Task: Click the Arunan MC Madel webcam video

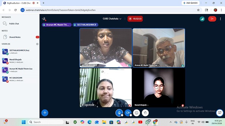Action: (x=159, y=48)
